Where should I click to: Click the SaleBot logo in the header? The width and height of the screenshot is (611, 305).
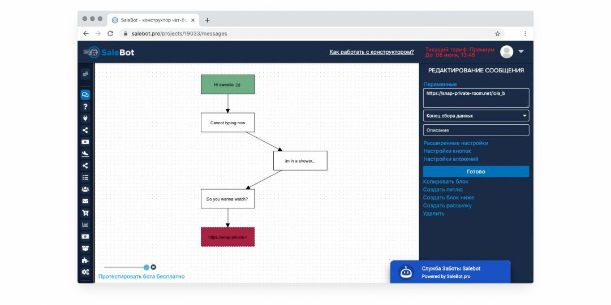click(x=109, y=52)
